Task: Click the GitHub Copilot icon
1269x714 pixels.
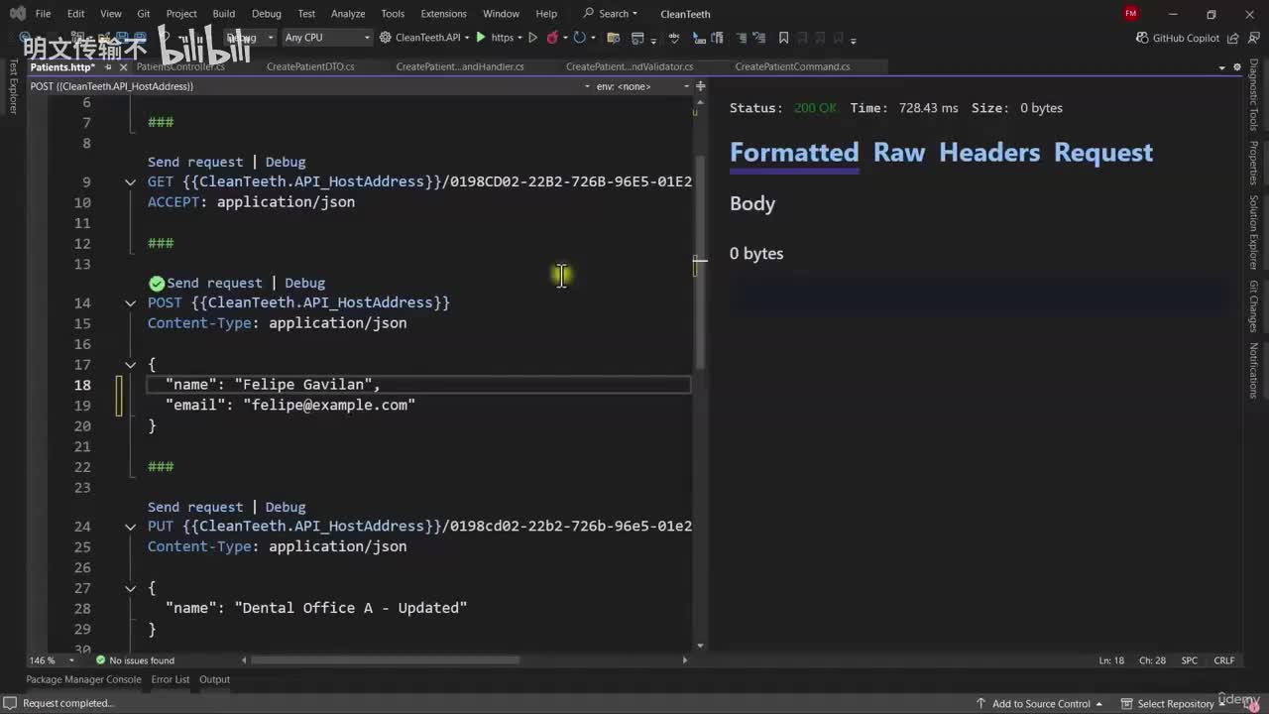Action: pyautogui.click(x=1143, y=38)
